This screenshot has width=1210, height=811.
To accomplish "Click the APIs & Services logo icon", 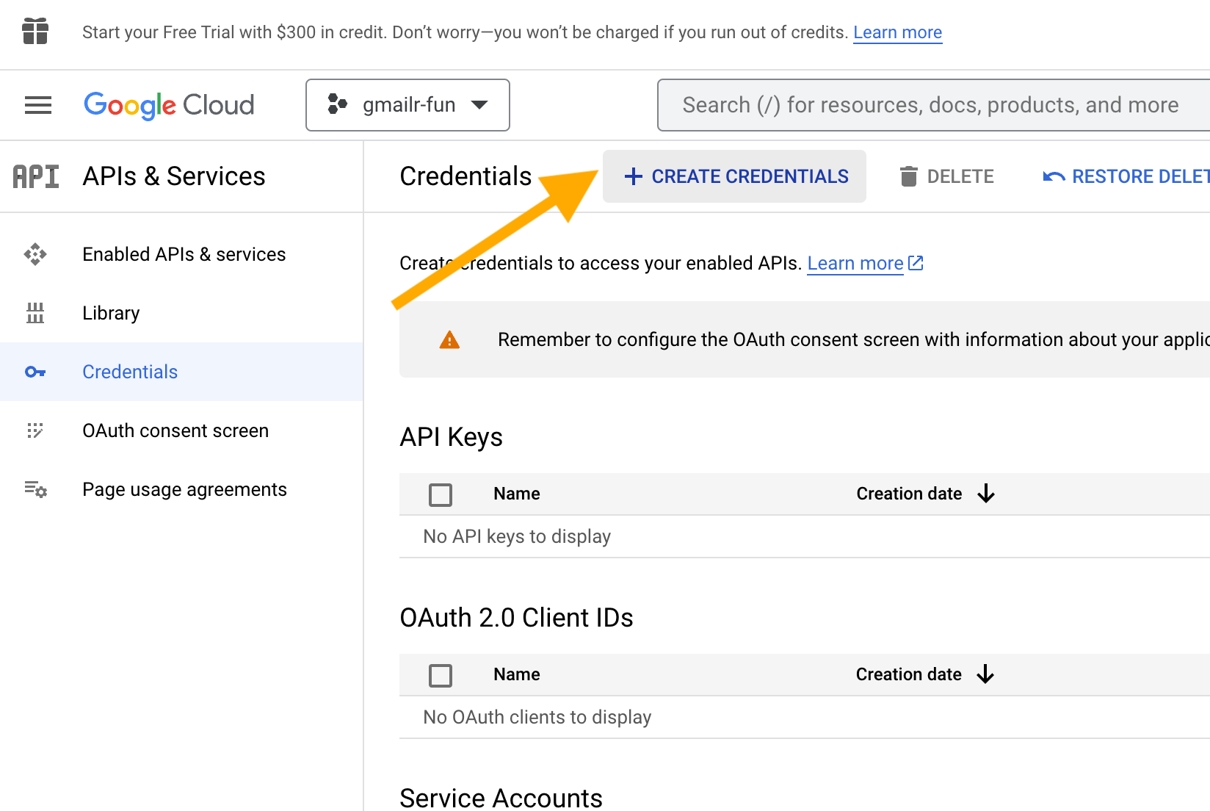I will point(35,176).
